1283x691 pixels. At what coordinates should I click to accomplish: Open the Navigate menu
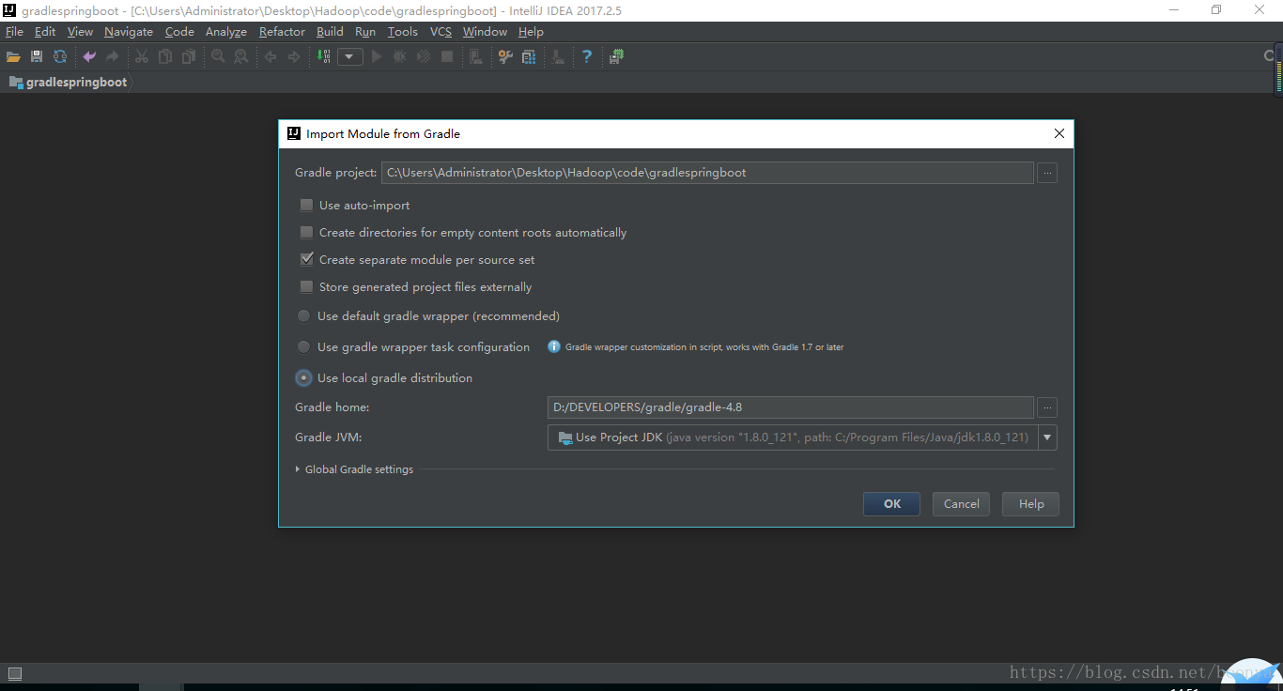click(129, 32)
